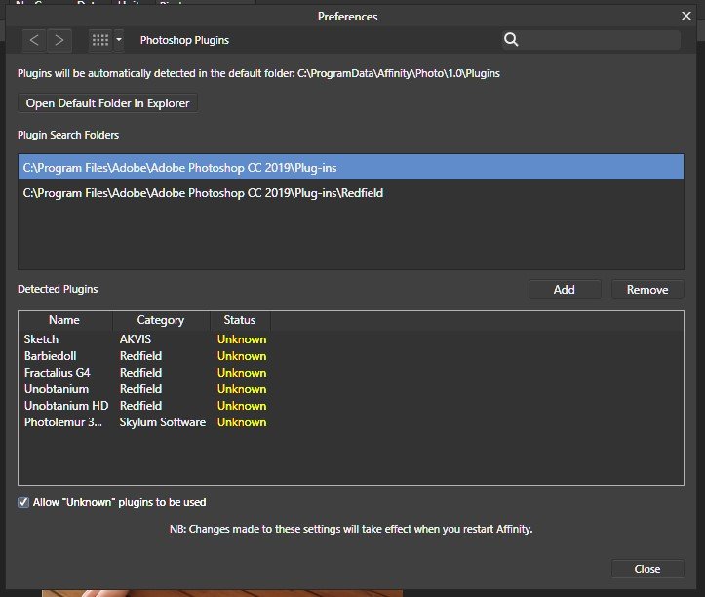The height and width of the screenshot is (597, 705).
Task: Sort plugins by Status column header
Action: click(x=240, y=320)
